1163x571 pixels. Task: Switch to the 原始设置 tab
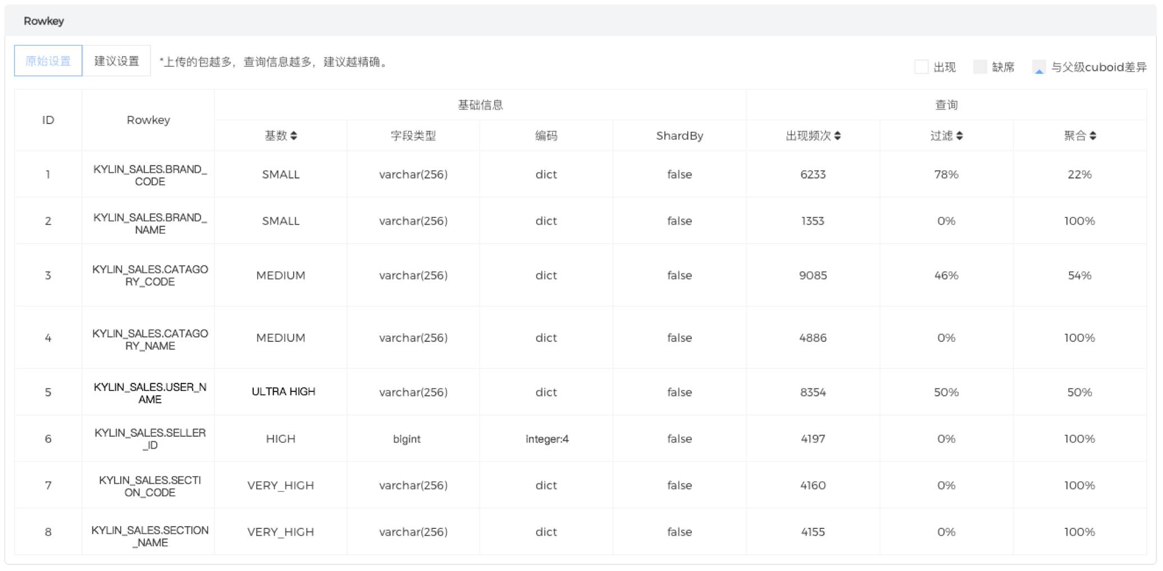(48, 61)
